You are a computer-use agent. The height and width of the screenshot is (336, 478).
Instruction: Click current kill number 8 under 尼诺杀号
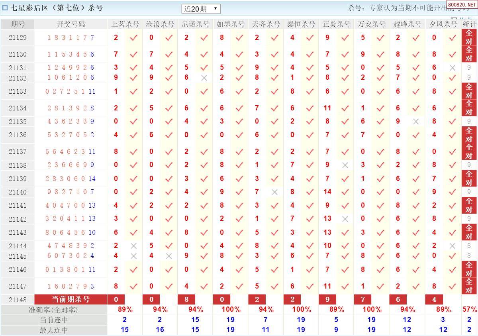186,299
